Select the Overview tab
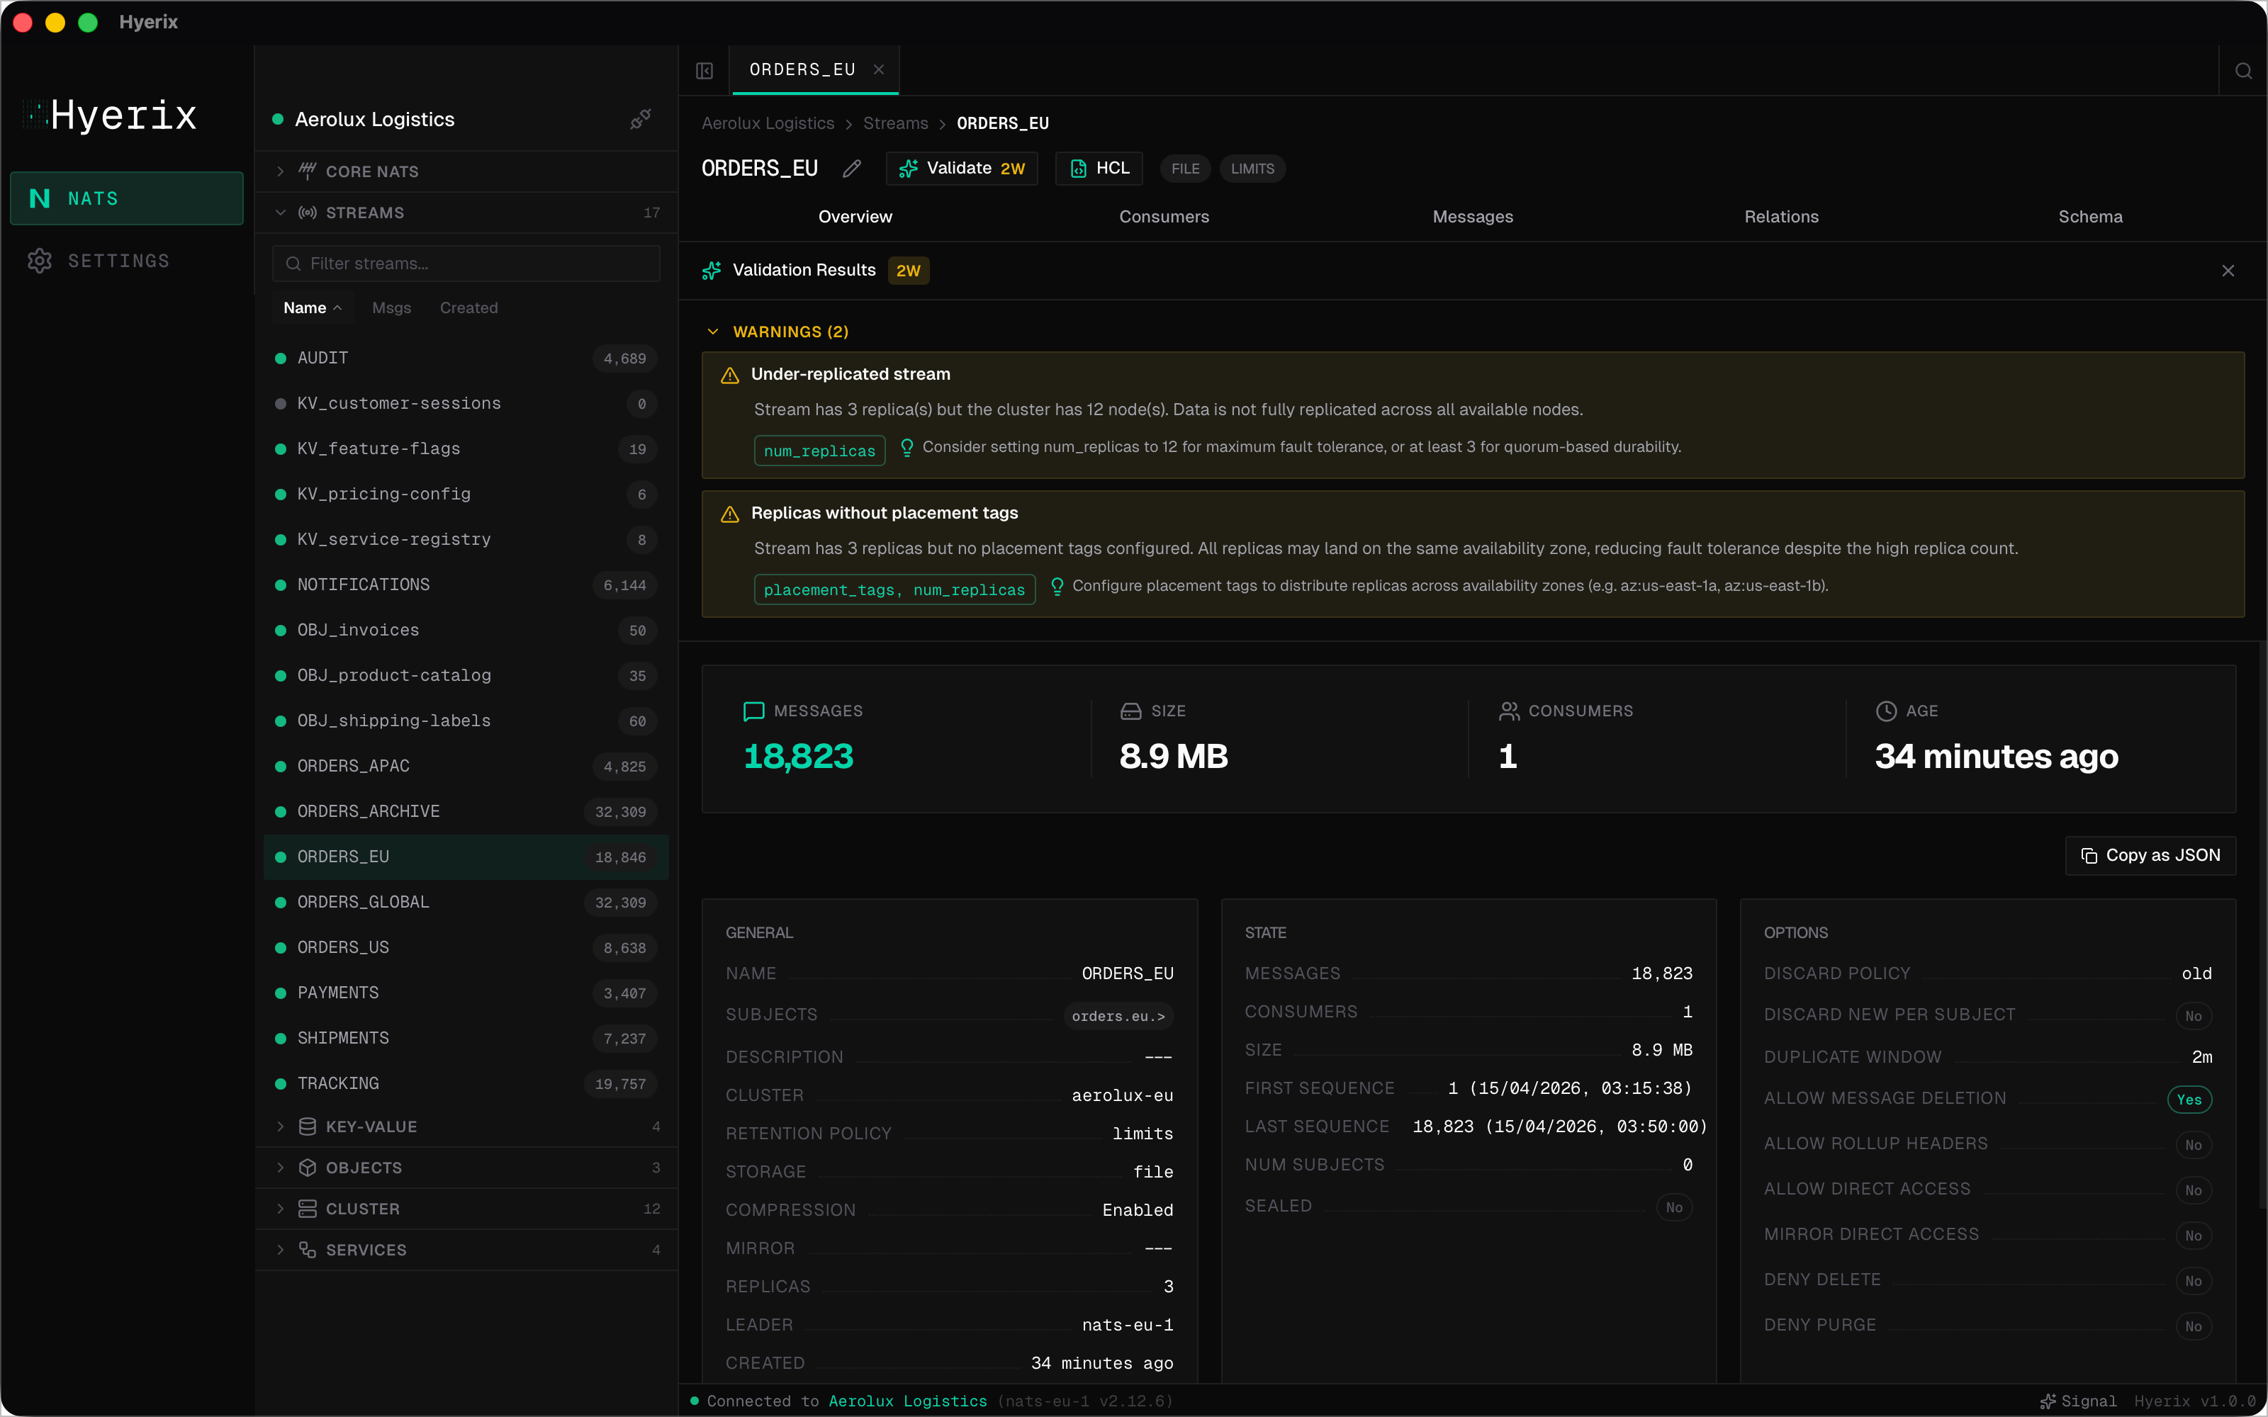 [855, 217]
